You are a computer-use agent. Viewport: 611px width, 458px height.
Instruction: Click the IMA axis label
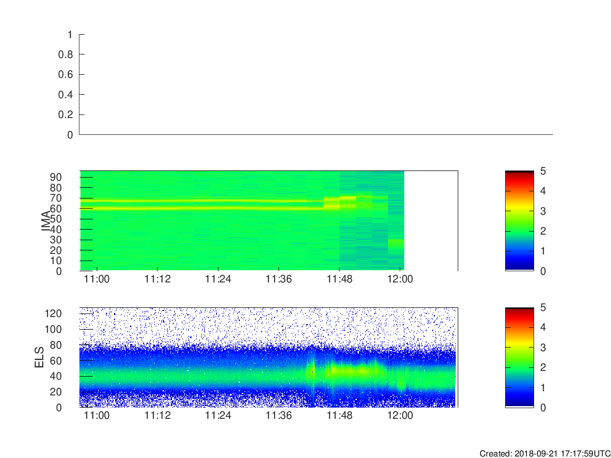pos(46,221)
